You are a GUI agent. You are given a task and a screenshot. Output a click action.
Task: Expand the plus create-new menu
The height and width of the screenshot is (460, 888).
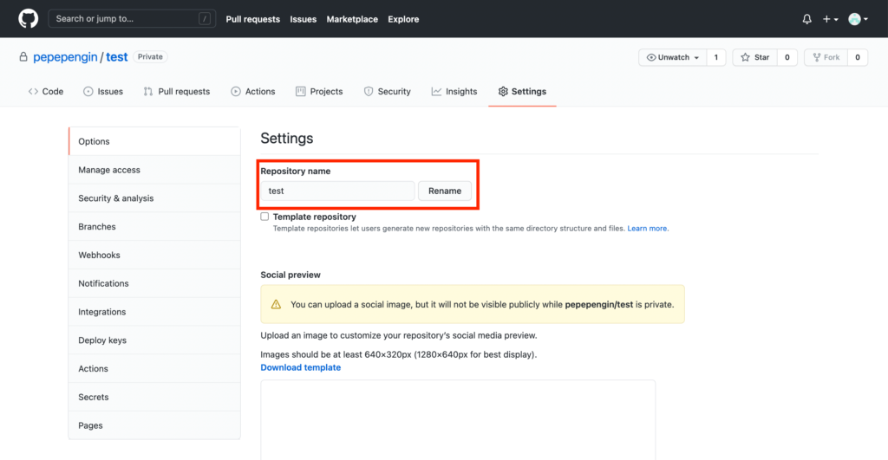830,19
